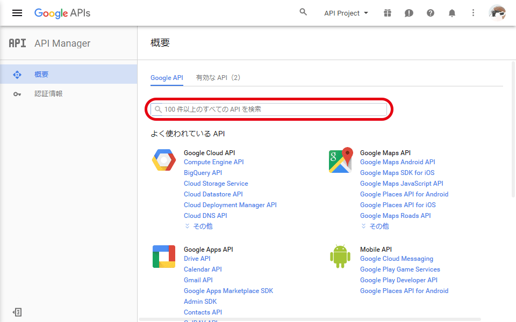The width and height of the screenshot is (516, 322).
Task: Open Google Maps SDK for iOS link
Action: (x=397, y=173)
